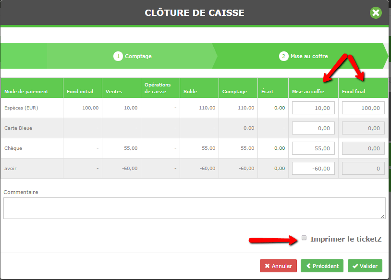The image size is (391, 280).
Task: Edit the Mise au coffre field for Carte Bleue
Action: [x=313, y=128]
